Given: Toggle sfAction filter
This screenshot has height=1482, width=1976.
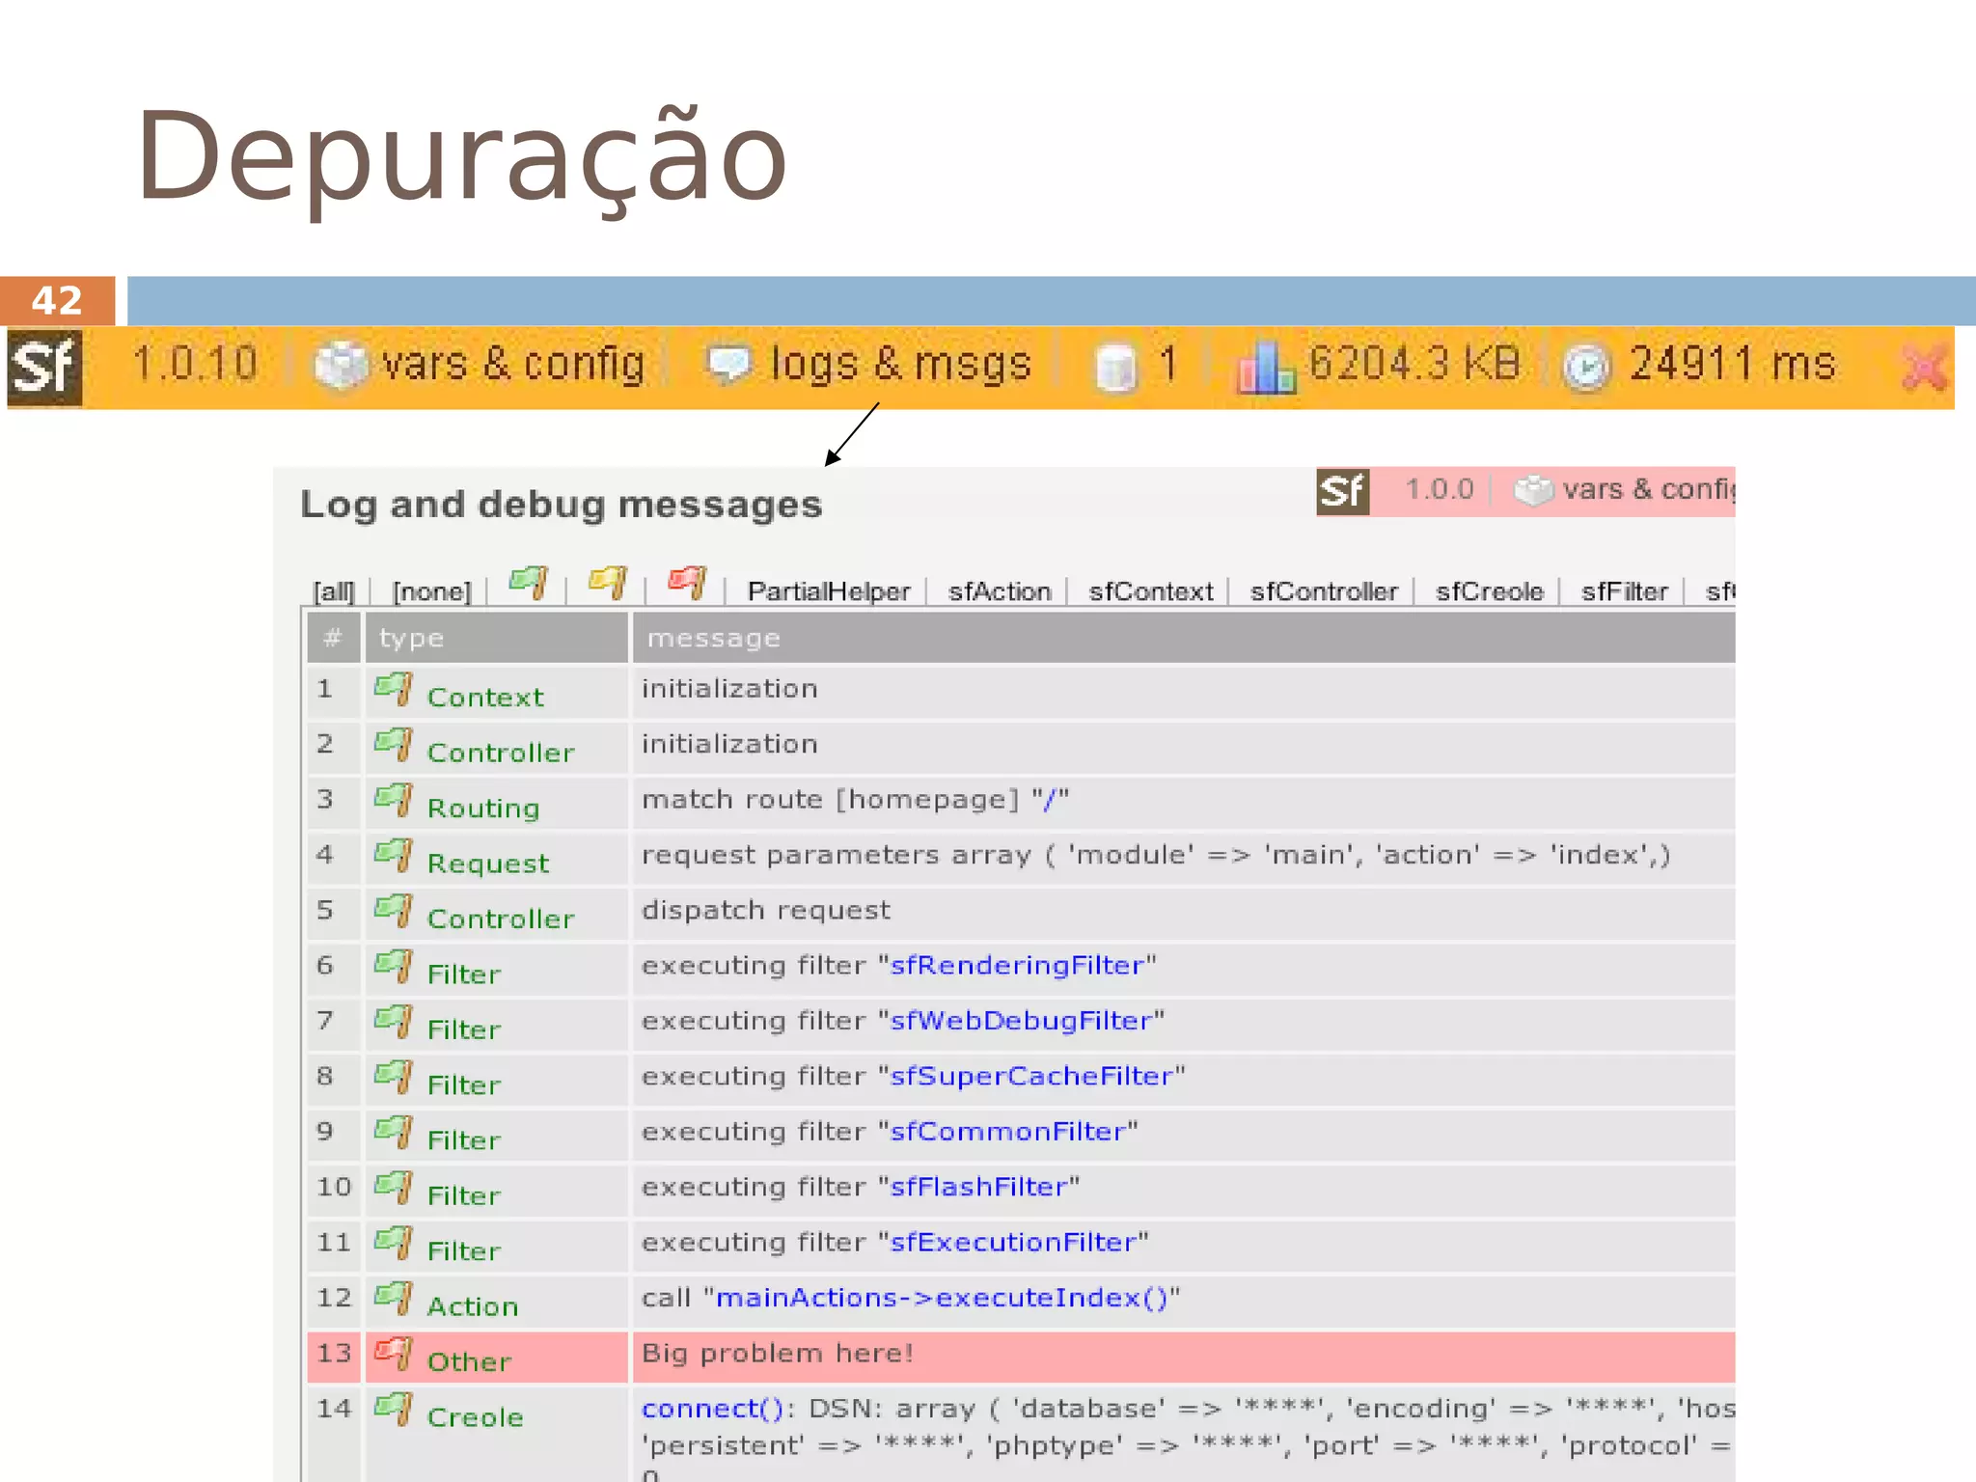Looking at the screenshot, I should pos(1000,591).
